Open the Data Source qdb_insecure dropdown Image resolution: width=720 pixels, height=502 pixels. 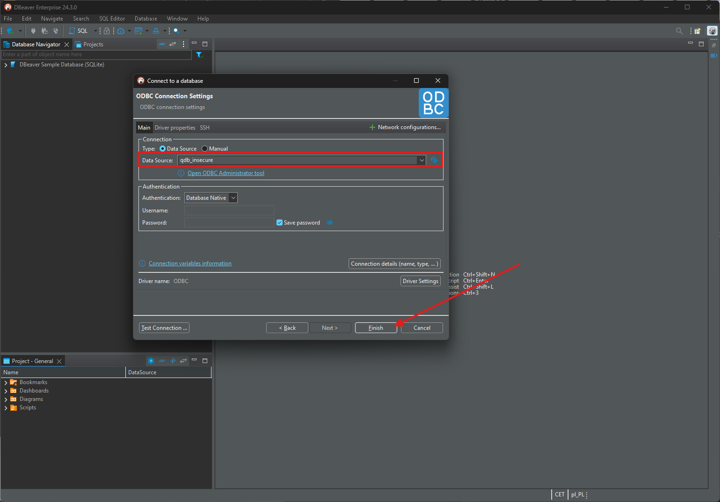pos(422,160)
